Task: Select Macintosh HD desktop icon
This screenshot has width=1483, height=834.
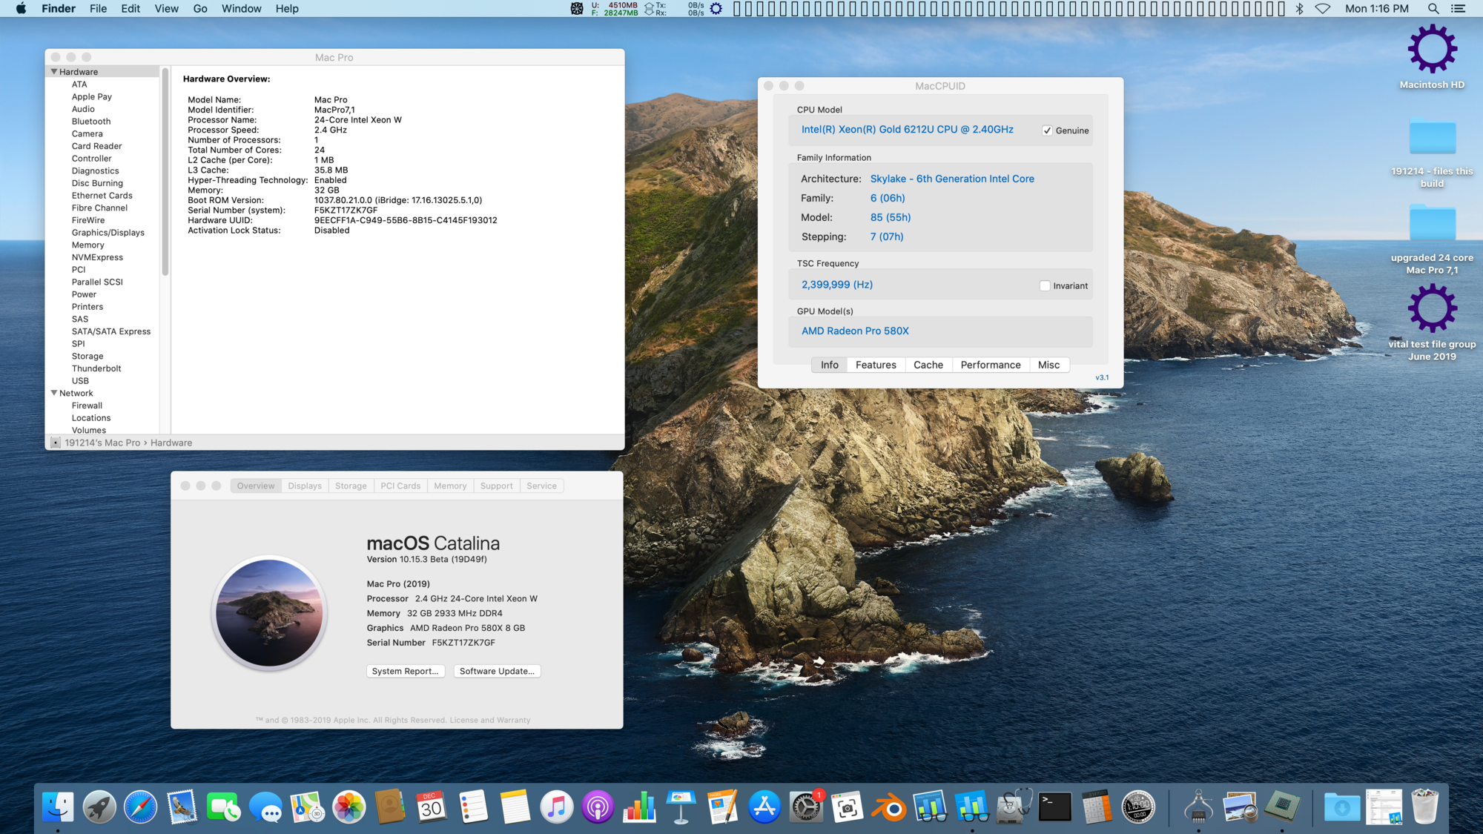Action: click(1432, 57)
